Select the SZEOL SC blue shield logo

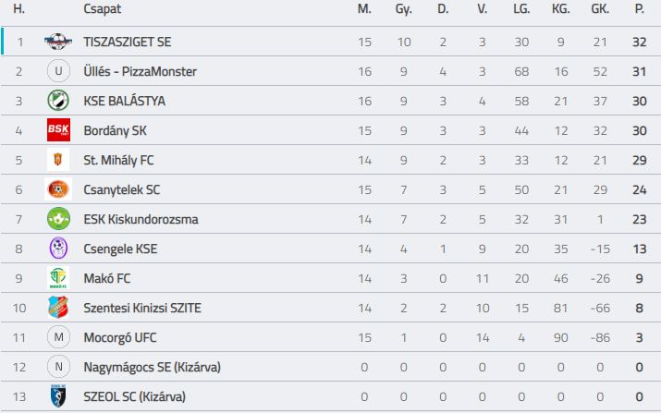pos(58,396)
